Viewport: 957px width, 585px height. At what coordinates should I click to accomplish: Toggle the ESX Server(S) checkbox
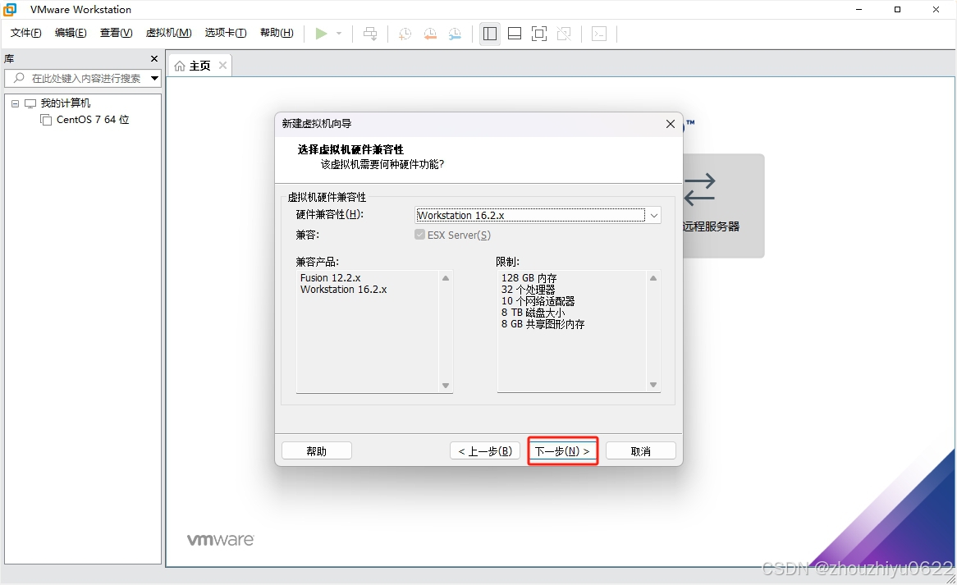tap(420, 235)
